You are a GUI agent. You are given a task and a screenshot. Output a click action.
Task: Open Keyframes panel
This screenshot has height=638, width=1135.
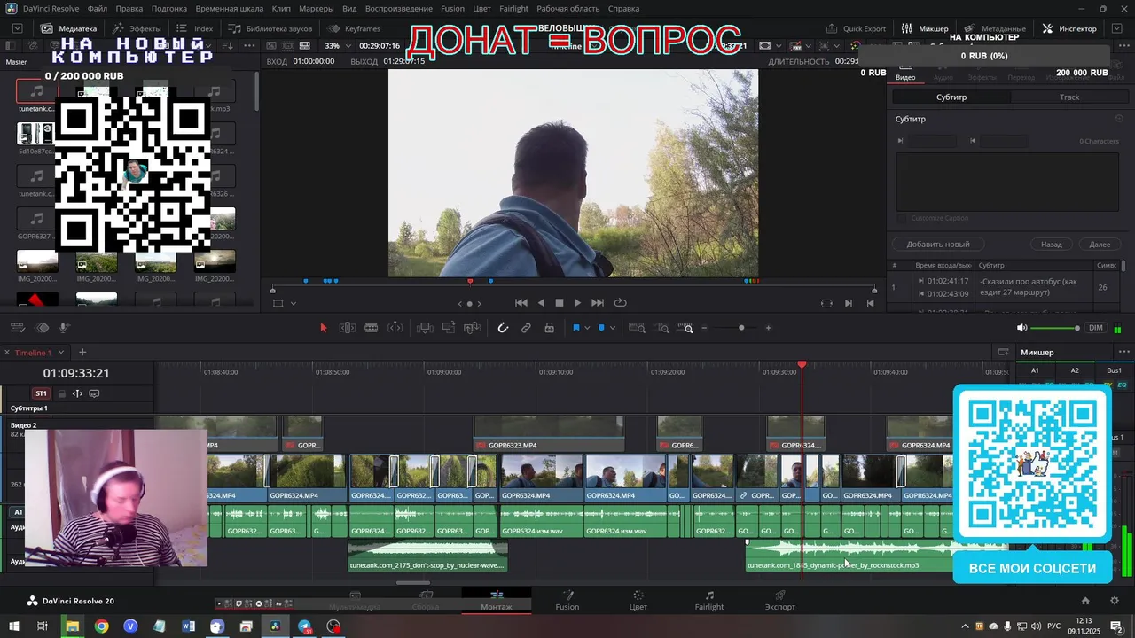[x=355, y=28]
